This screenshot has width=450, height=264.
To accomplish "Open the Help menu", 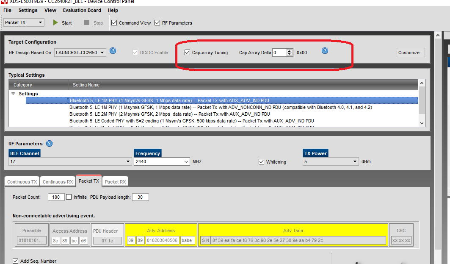I will click(x=113, y=10).
